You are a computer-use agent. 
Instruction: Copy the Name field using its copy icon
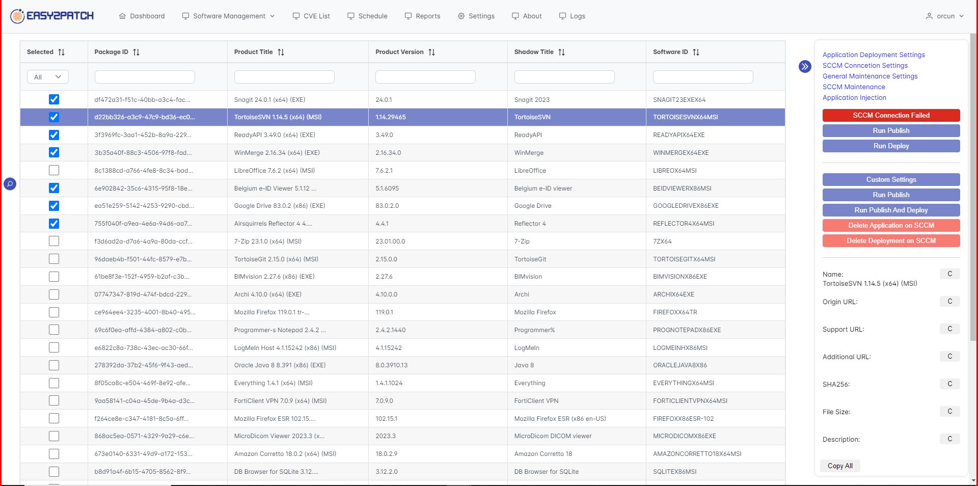(949, 274)
